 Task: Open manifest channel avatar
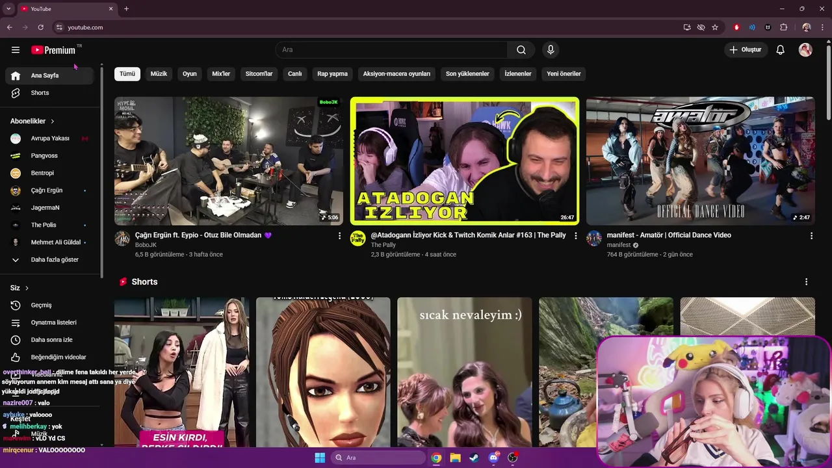coord(594,239)
